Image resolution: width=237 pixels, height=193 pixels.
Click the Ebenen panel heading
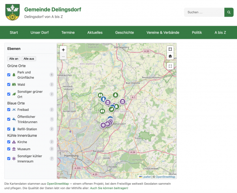(14, 49)
